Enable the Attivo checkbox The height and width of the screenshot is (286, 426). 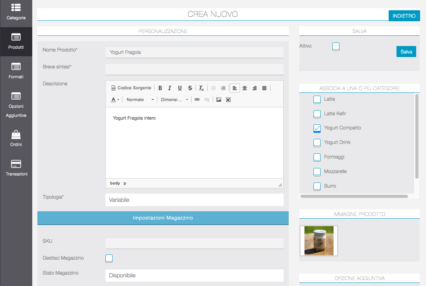click(x=336, y=47)
